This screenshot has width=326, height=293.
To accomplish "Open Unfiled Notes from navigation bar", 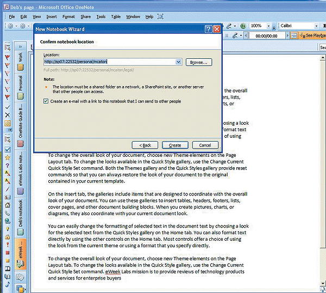I will [x=20, y=277].
